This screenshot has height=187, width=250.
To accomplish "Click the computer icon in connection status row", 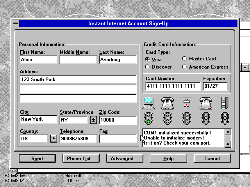I will [148, 103].
